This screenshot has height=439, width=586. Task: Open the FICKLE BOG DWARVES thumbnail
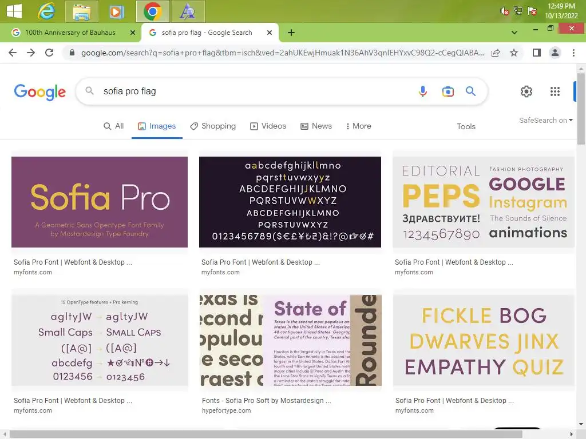click(484, 340)
